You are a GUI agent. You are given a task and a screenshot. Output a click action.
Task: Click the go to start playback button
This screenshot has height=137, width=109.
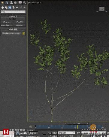(x=78, y=133)
